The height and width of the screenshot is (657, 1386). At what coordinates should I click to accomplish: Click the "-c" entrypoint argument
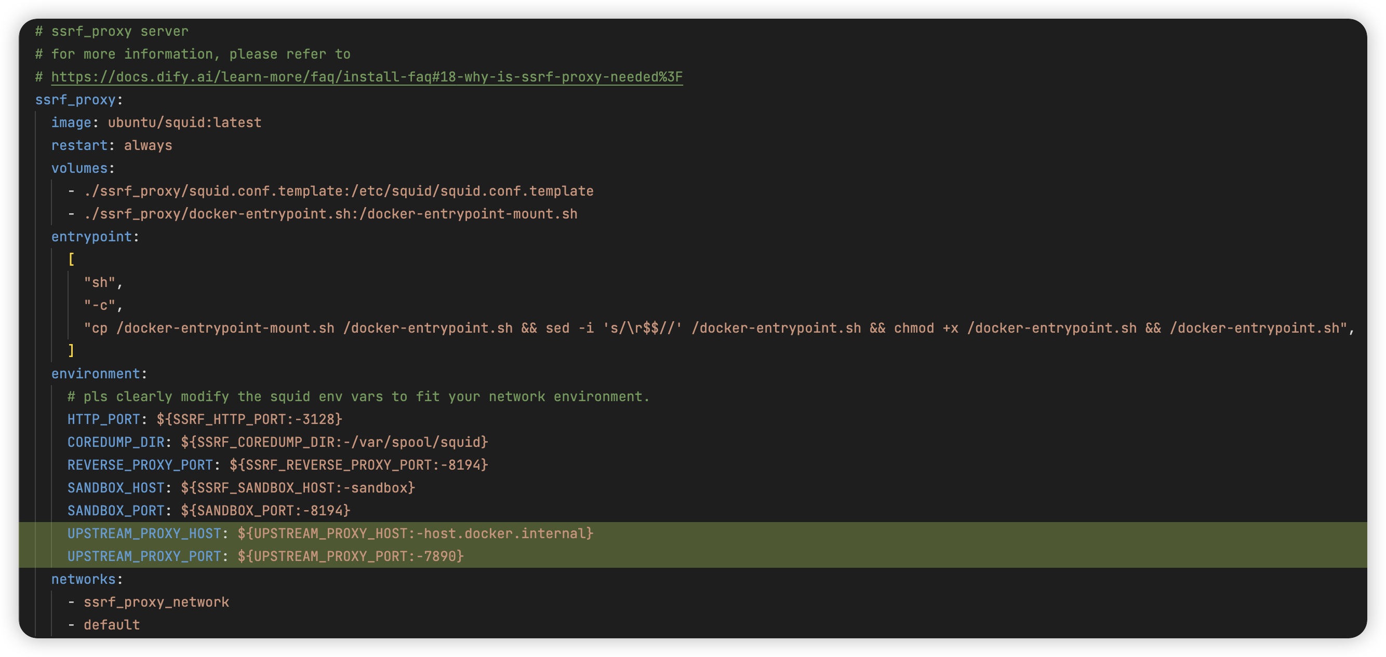tap(100, 305)
